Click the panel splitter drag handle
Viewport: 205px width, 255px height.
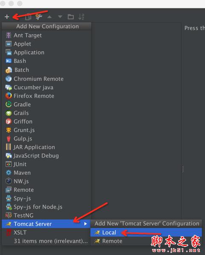183,170
